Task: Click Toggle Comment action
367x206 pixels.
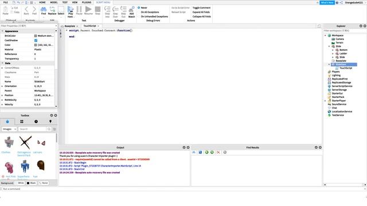Action: 201,7
